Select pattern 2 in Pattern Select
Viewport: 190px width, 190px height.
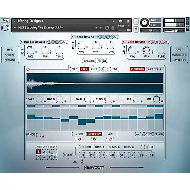(x=44, y=152)
